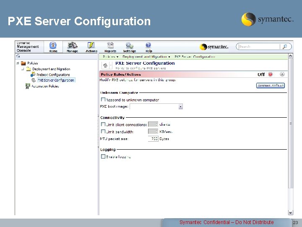Click the MTU packet size field
302x227 pixels.
click(x=153, y=139)
